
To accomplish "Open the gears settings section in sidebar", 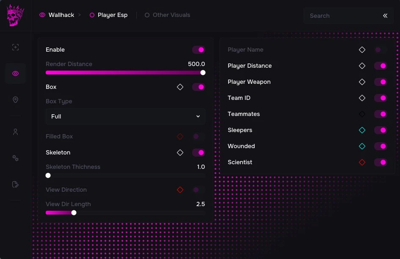I will tap(15, 158).
